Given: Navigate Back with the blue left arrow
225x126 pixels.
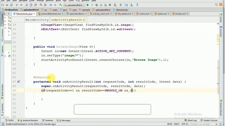Looking at the screenshot, I should click(51, 5).
